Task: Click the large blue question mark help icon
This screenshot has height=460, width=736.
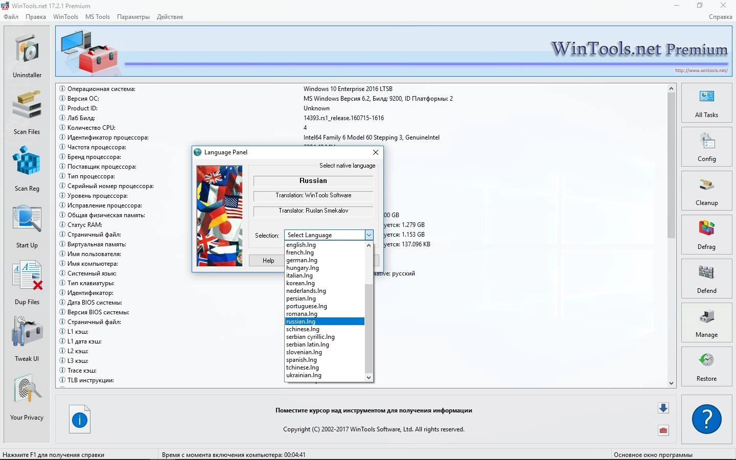Action: coord(706,419)
